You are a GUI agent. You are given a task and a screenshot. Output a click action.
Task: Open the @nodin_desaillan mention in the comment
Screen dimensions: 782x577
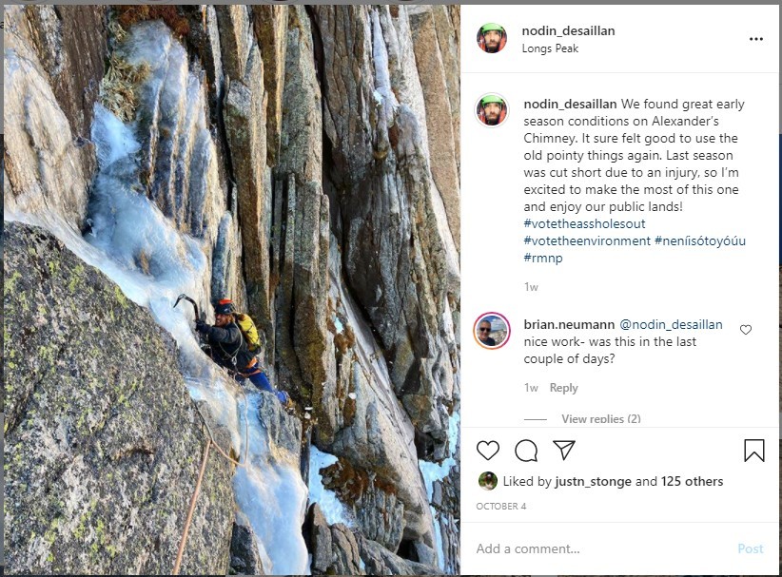pos(671,325)
